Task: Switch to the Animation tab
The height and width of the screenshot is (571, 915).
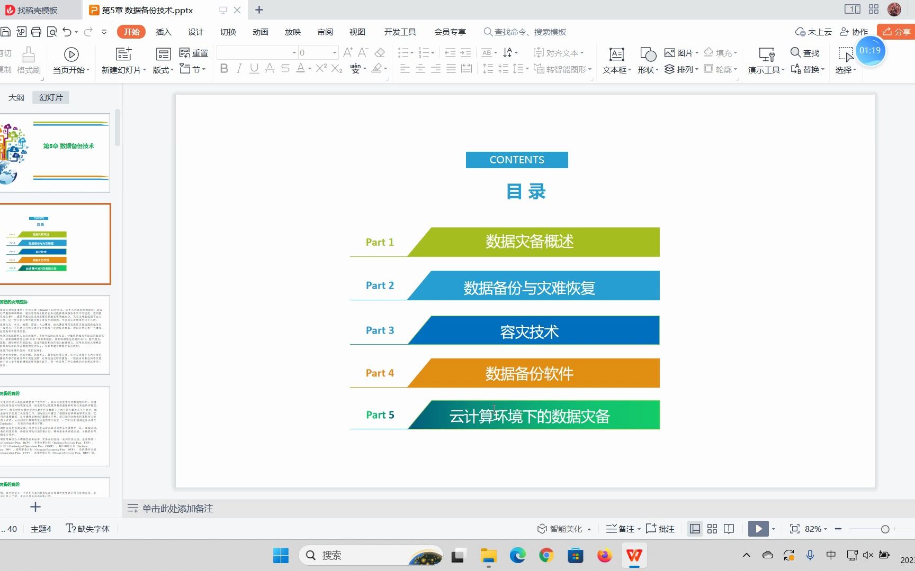Action: (x=261, y=32)
